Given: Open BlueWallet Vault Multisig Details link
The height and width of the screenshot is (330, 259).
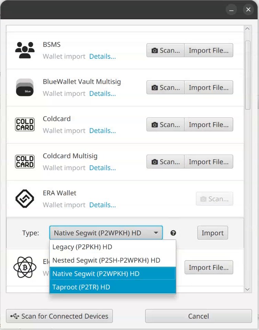Looking at the screenshot, I should coord(103,93).
